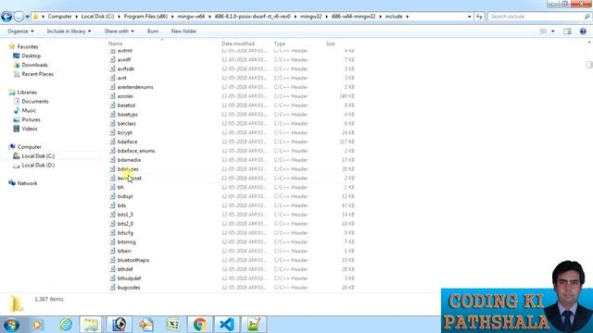Open Desktop in Favorites

(x=31, y=55)
